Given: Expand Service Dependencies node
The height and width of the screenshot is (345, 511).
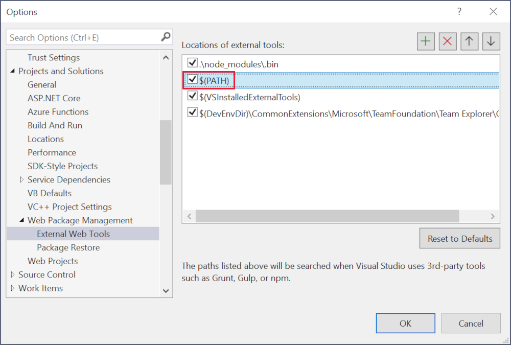Looking at the screenshot, I should (x=22, y=179).
